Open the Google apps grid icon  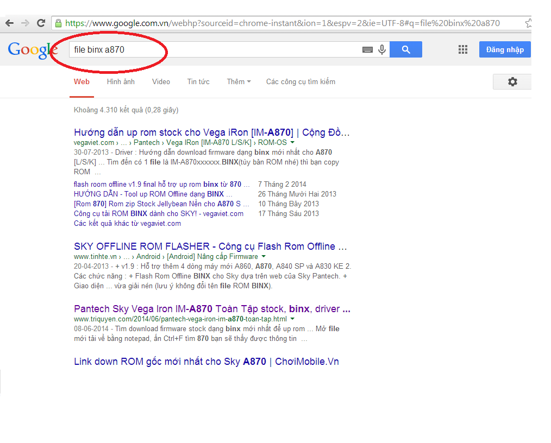click(463, 49)
